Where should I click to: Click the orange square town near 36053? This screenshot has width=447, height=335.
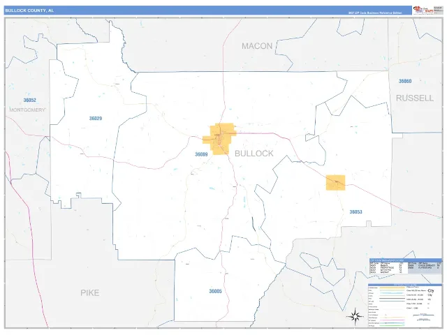pyautogui.click(x=335, y=183)
